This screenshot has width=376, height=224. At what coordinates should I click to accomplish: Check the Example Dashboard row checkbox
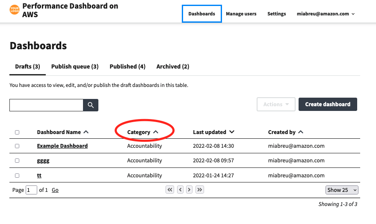point(17,146)
